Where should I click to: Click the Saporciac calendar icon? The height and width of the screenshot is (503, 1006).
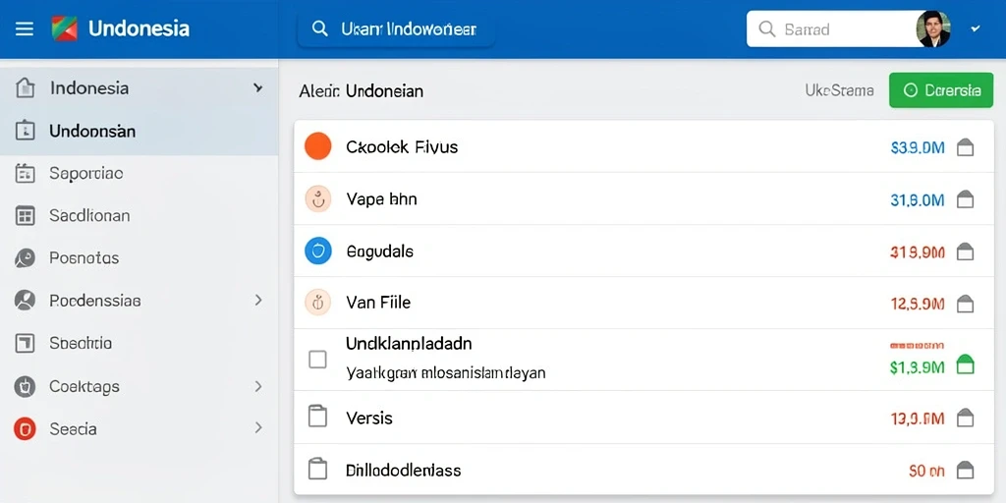[25, 173]
